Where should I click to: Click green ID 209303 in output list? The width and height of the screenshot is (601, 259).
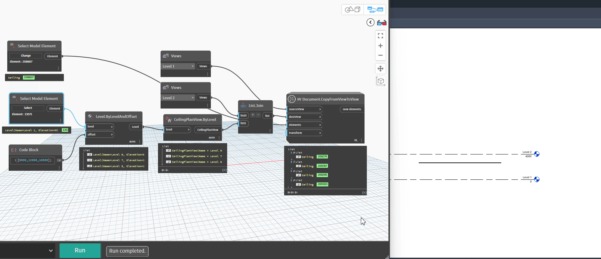(322, 184)
